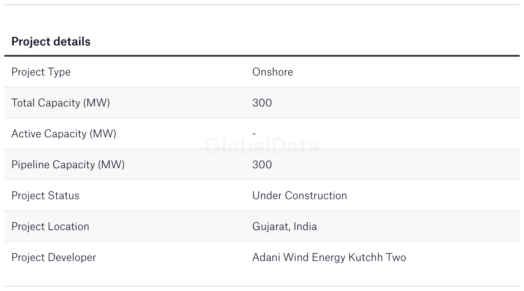Click the Pipeline Capacity value 300

[262, 164]
